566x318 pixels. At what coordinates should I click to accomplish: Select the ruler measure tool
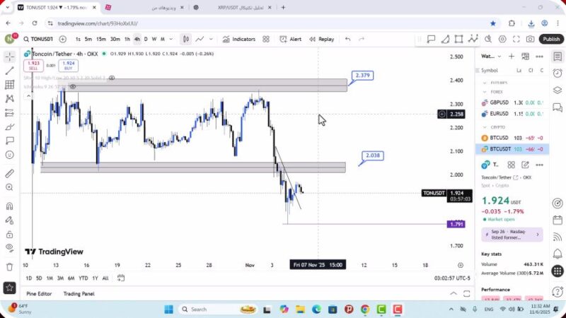point(9,173)
